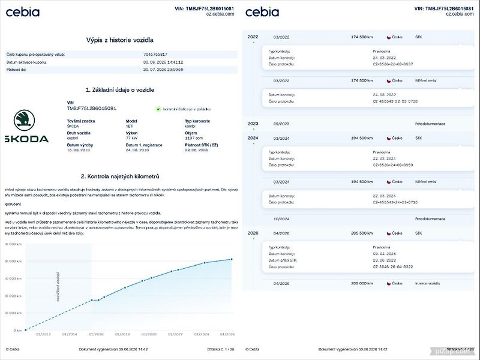Click the 09/2023 Fotodokumentace entry
This screenshot has height=360, width=480.
(x=359, y=124)
